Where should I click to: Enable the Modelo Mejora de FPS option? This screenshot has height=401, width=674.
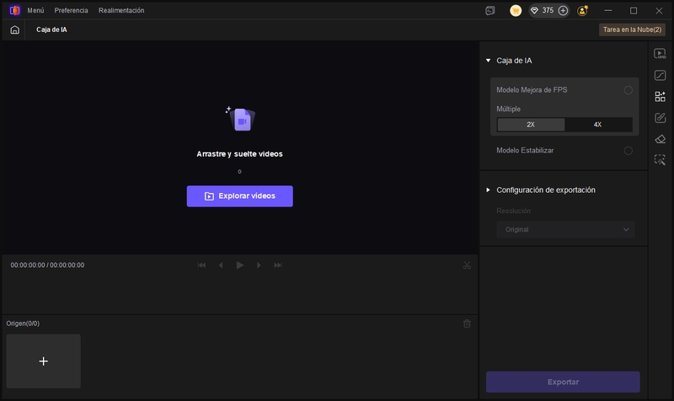[628, 90]
